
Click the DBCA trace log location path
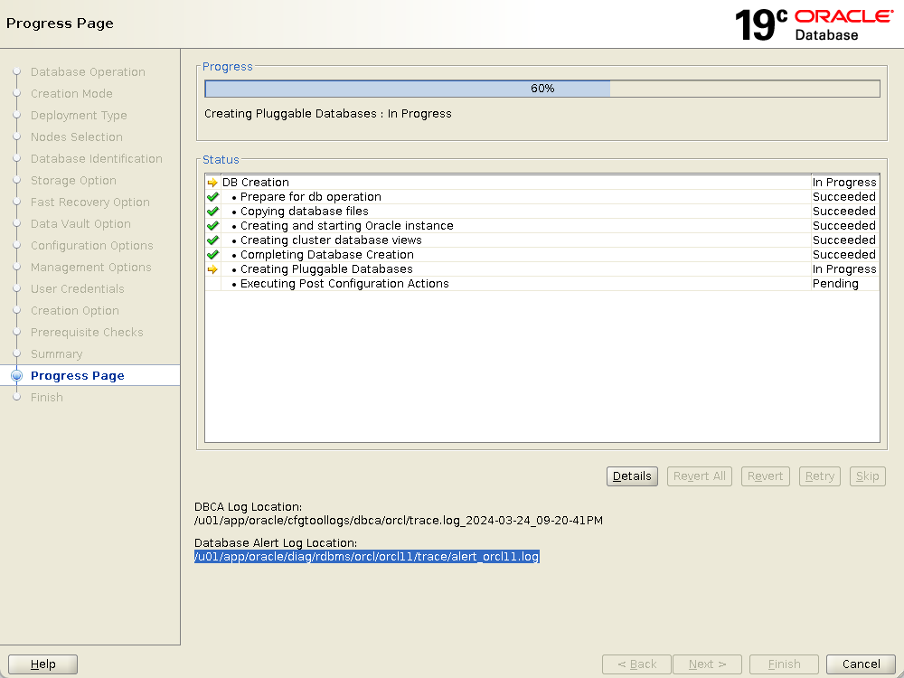pyautogui.click(x=398, y=521)
